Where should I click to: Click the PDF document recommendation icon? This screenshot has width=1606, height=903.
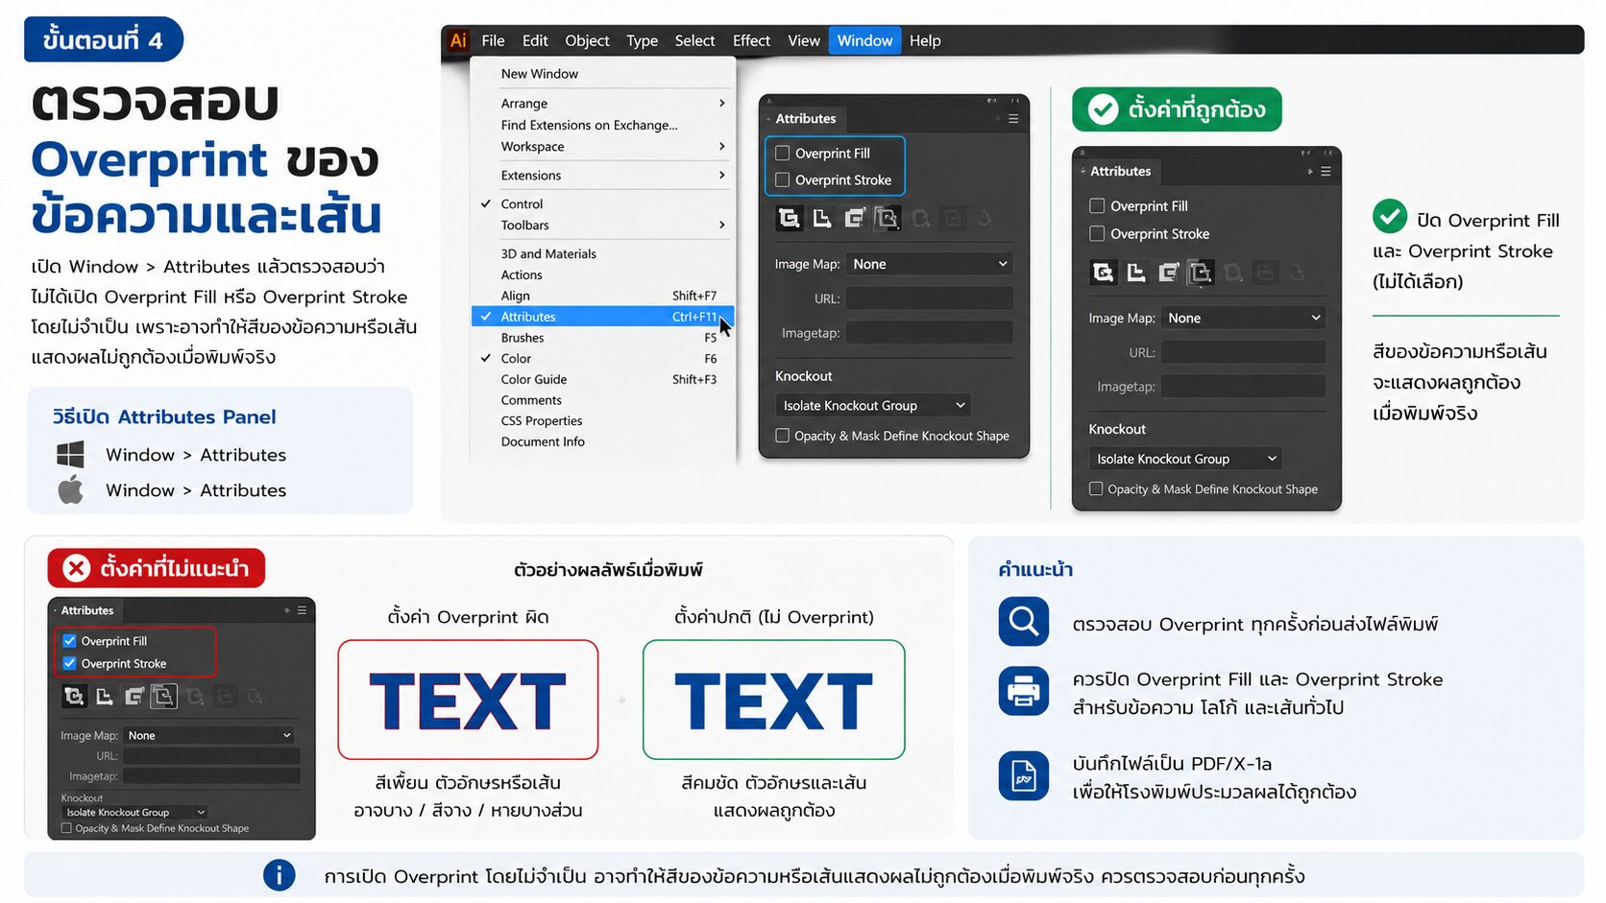tap(1023, 775)
